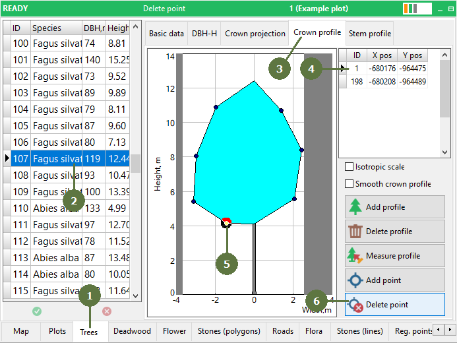Click the ID column header in tree list

(x=20, y=28)
